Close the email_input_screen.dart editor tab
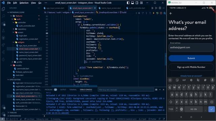This screenshot has width=216, height=121. point(95,8)
